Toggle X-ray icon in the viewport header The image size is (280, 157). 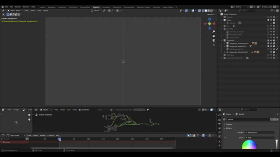(x=199, y=10)
